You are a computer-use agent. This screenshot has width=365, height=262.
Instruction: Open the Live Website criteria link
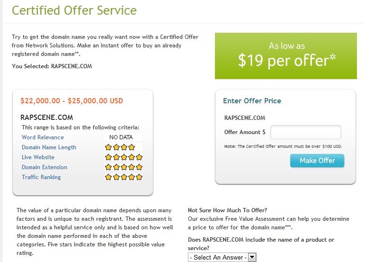[38, 157]
